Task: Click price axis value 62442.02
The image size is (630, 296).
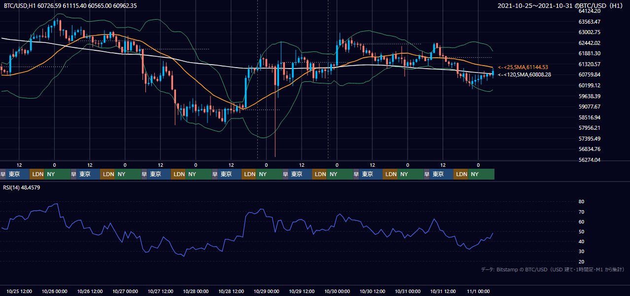Action: (590, 43)
